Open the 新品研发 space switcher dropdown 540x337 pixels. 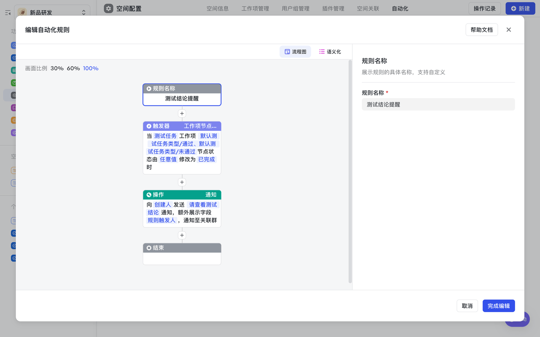click(x=52, y=12)
